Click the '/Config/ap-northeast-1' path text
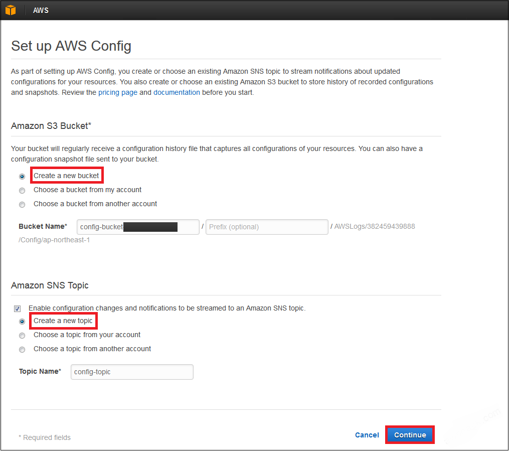 click(x=54, y=240)
